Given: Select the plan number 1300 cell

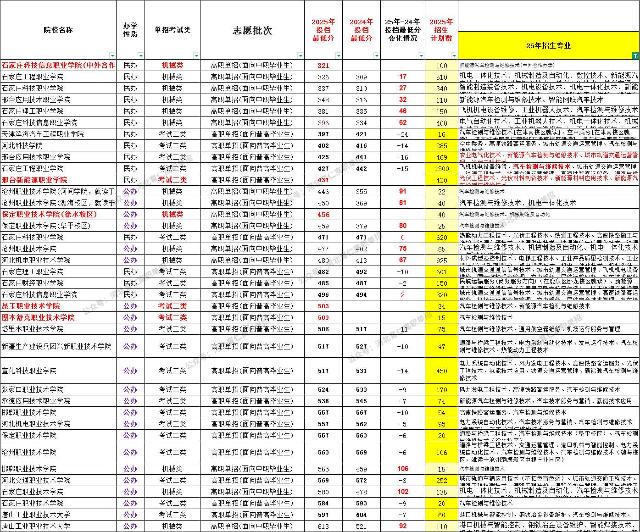Looking at the screenshot, I should click(442, 168).
